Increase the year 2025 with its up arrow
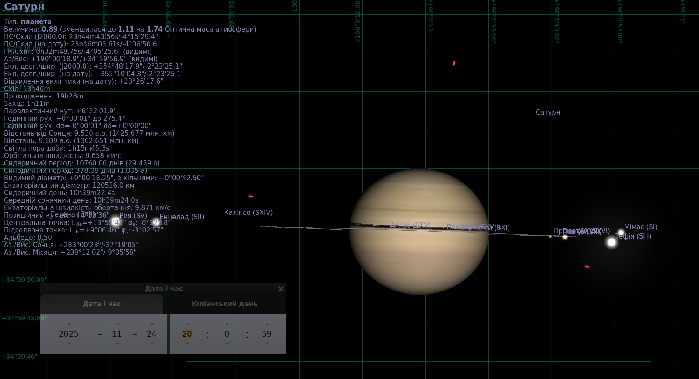 click(x=69, y=324)
